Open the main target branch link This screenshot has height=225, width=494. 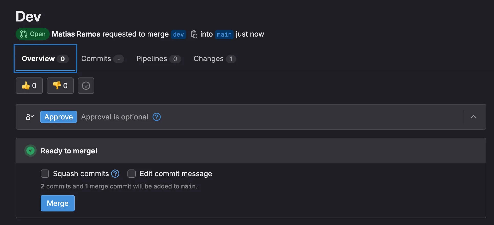click(x=224, y=34)
